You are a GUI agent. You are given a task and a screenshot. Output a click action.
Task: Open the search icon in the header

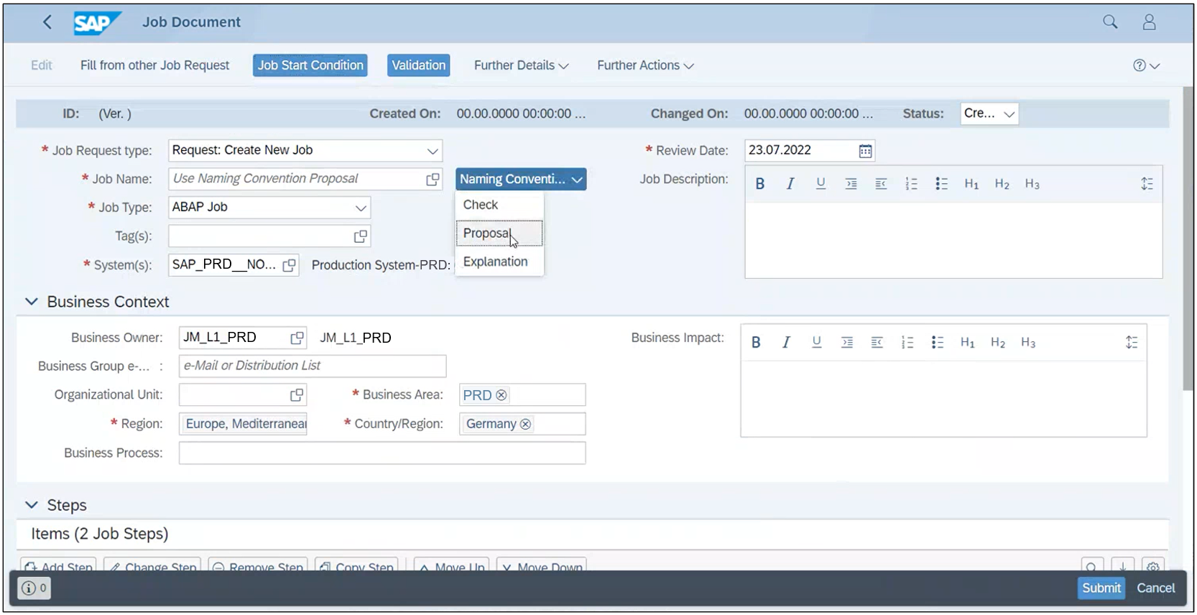coord(1110,22)
